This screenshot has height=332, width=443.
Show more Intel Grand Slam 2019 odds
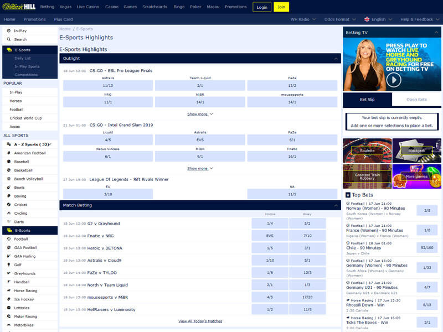pos(200,168)
